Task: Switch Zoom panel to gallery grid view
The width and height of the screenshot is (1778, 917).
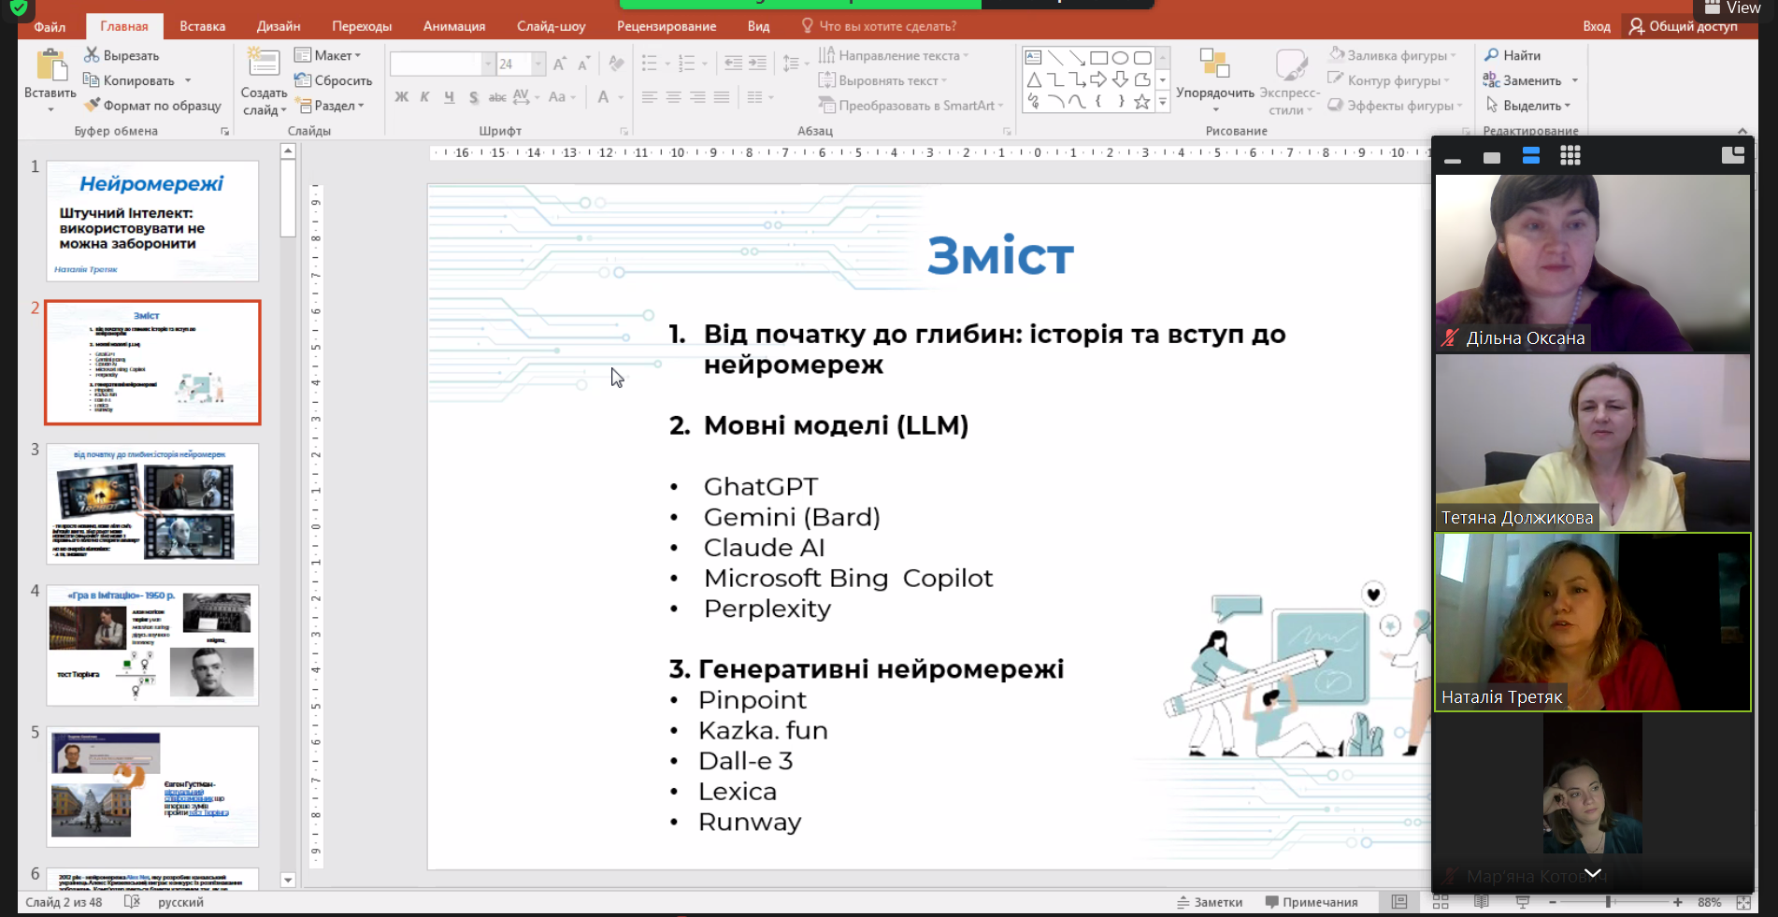Action: pos(1570,156)
